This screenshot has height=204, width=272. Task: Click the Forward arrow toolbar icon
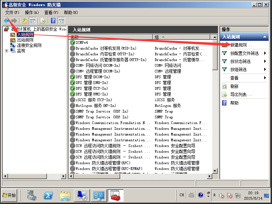point(14,21)
